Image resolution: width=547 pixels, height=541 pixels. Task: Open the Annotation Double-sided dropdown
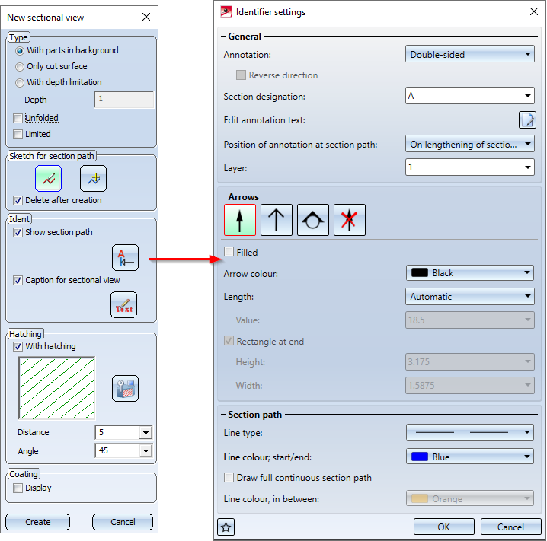(x=470, y=54)
